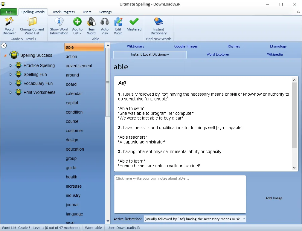Viewport: 302px width, 231px height.
Task: Expand the Vocabulary Fun tree node
Action: point(11,83)
